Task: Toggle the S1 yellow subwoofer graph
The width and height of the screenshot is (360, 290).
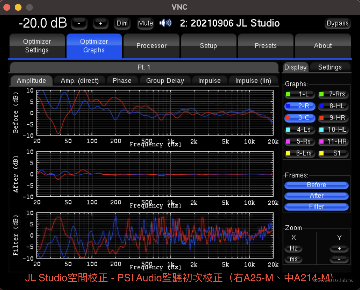Action: click(x=333, y=153)
